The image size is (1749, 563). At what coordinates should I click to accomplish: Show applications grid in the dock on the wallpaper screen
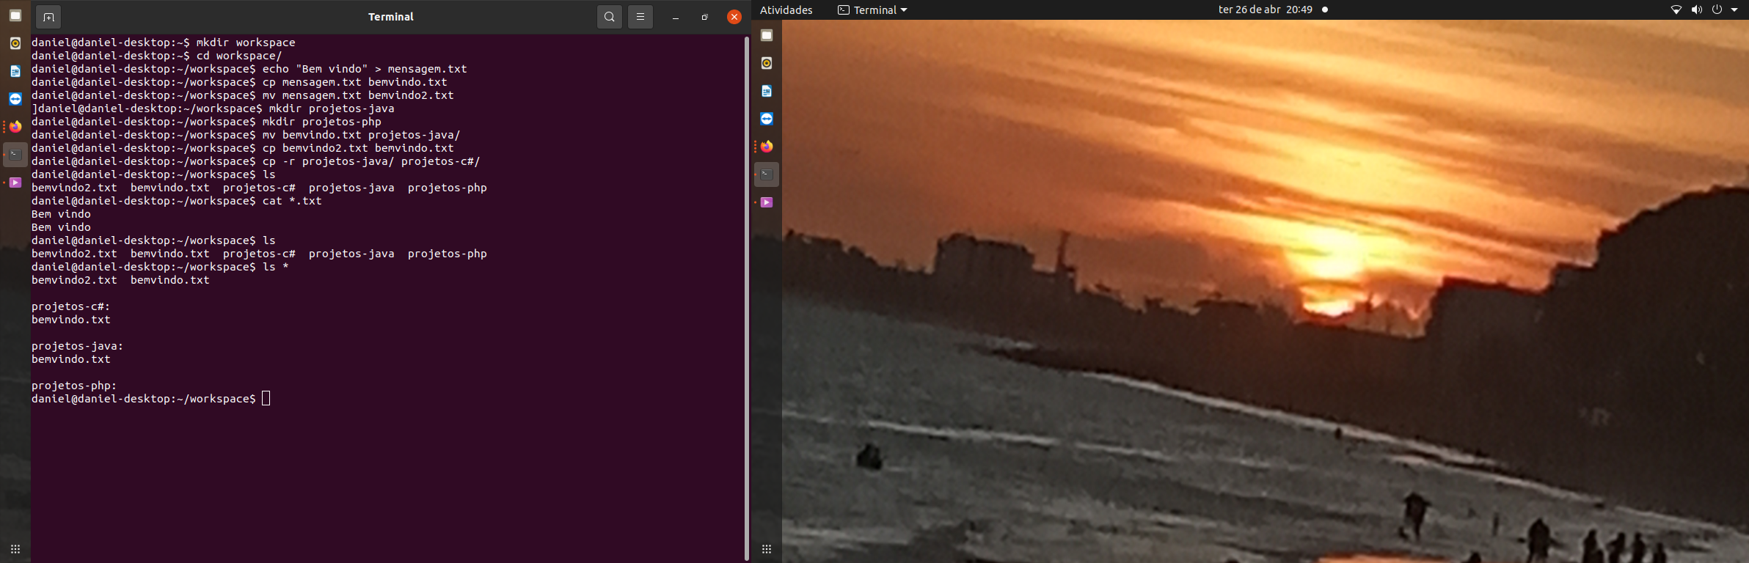click(x=767, y=549)
